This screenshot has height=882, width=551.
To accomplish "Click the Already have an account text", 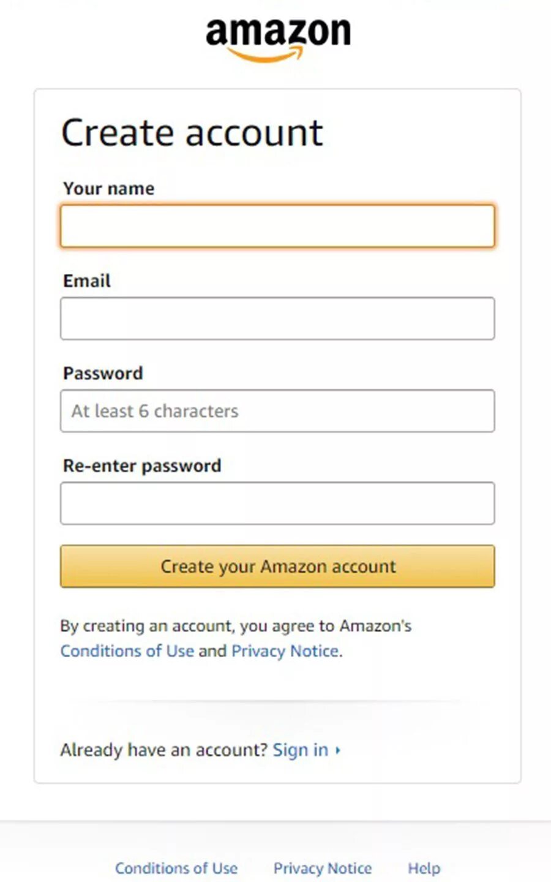I will (x=164, y=750).
